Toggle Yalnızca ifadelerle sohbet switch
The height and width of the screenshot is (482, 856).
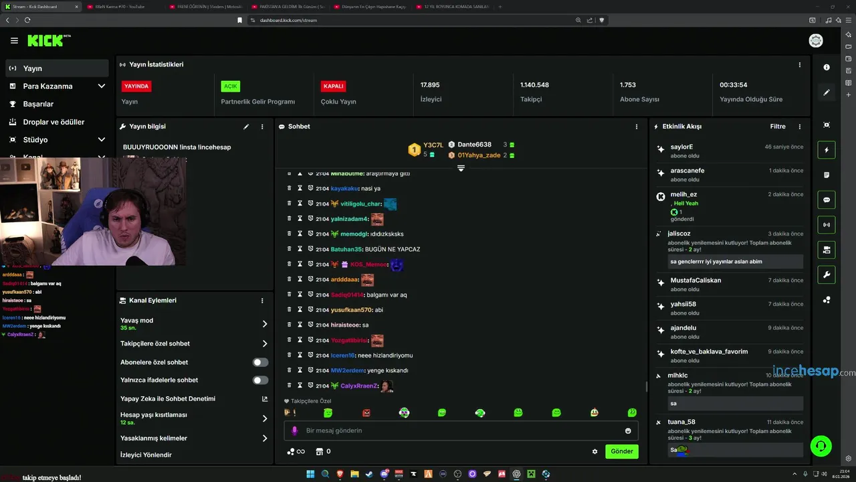pos(260,380)
